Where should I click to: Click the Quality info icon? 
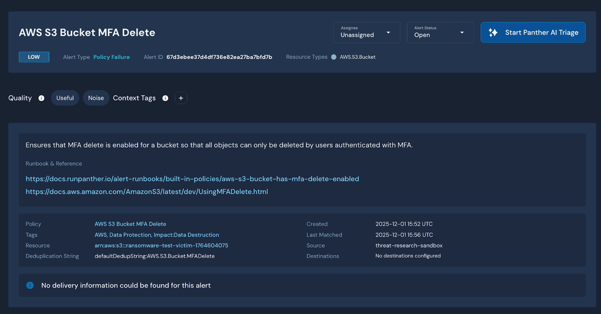pyautogui.click(x=41, y=98)
